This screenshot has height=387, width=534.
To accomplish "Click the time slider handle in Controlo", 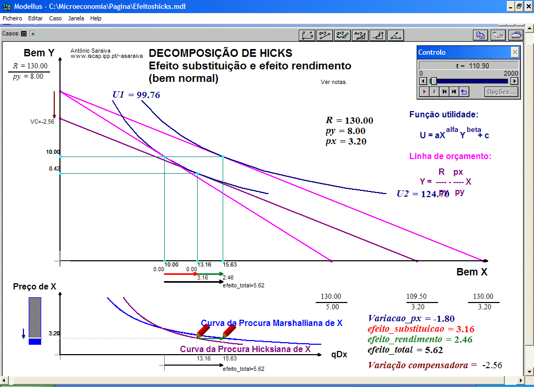I will [433, 81].
